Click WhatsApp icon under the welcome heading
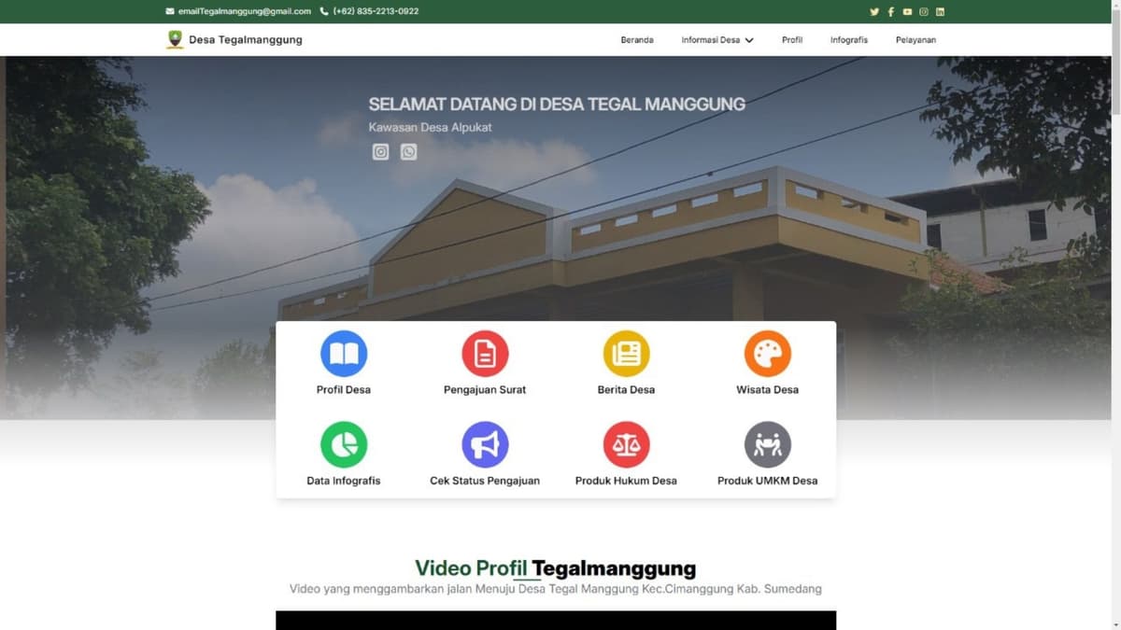This screenshot has width=1121, height=630. 408,152
